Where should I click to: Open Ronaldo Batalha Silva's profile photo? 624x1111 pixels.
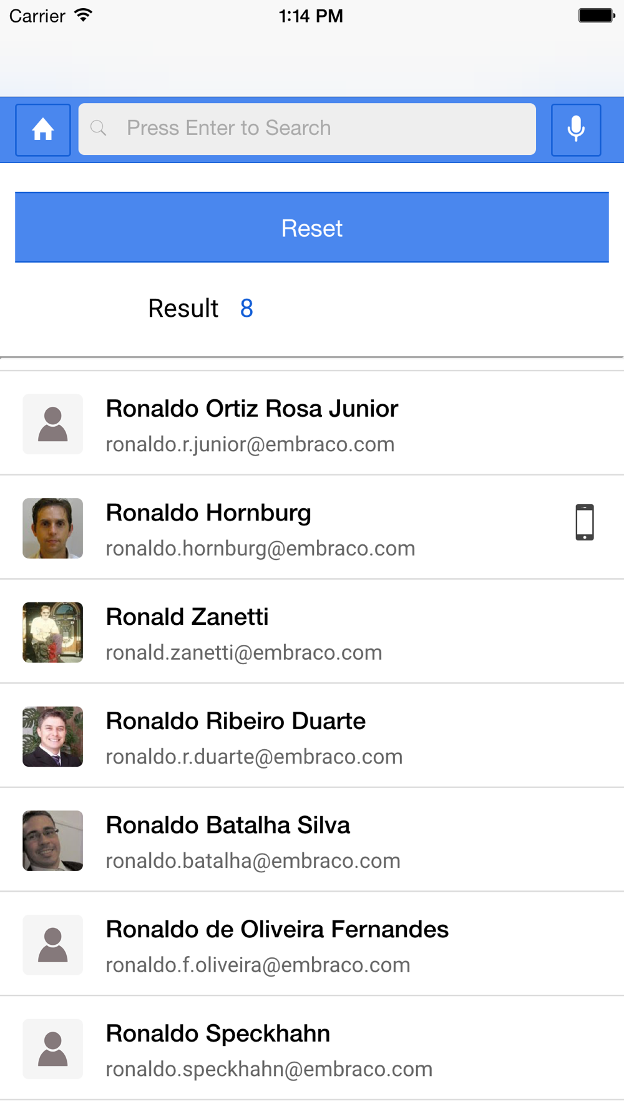click(x=53, y=841)
